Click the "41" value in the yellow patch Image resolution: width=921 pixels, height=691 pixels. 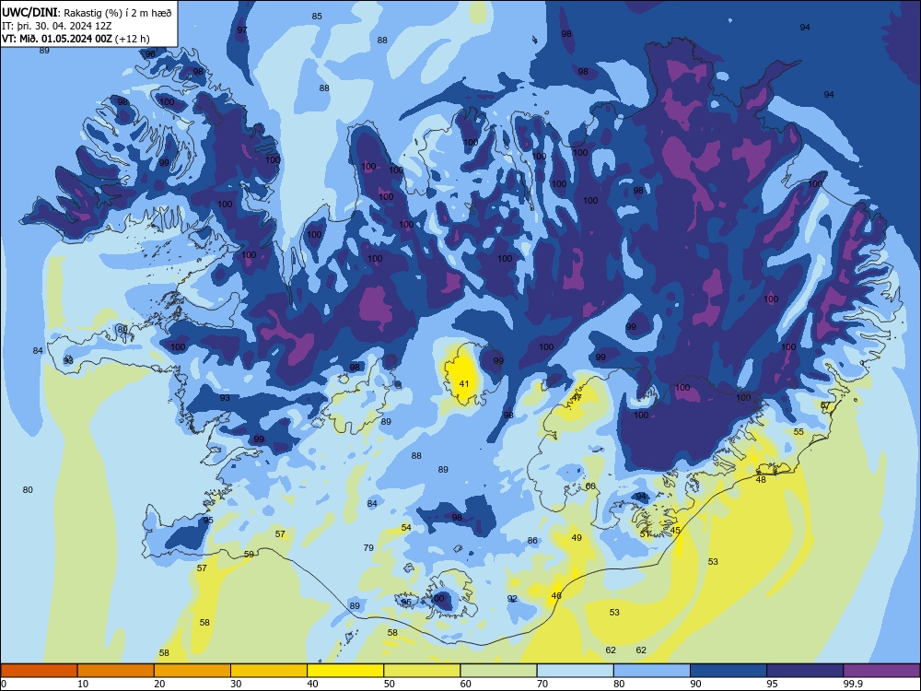464,383
